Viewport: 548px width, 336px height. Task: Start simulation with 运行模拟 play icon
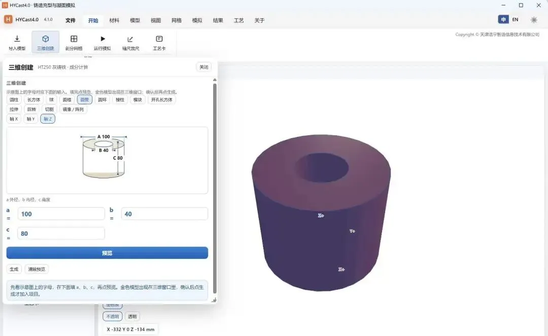[102, 39]
